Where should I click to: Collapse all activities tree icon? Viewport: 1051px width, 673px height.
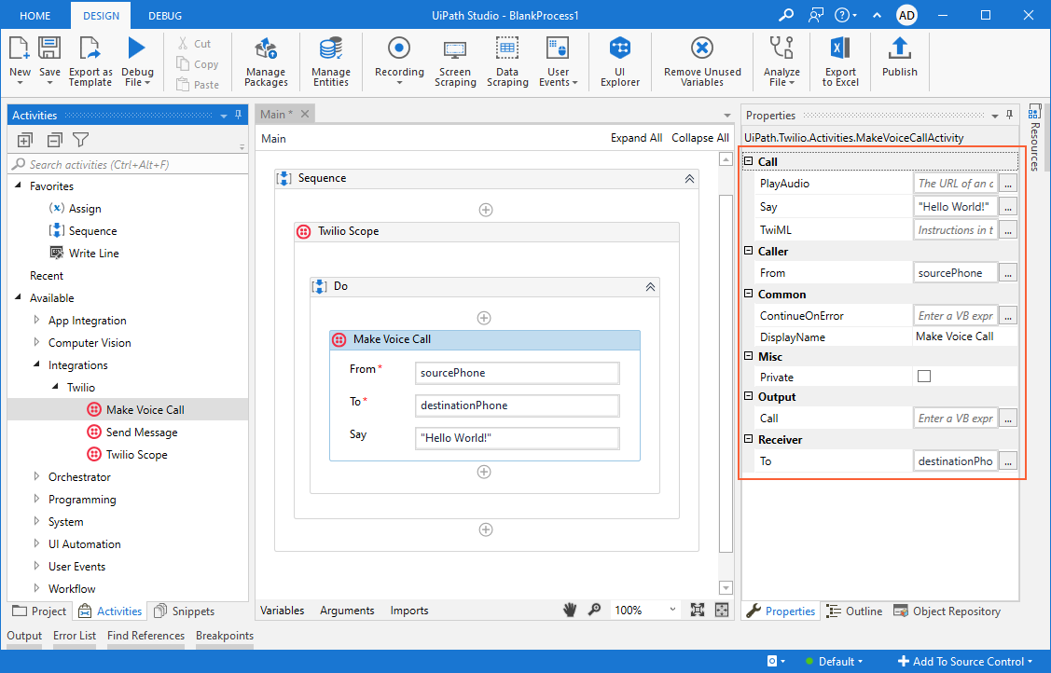click(54, 140)
